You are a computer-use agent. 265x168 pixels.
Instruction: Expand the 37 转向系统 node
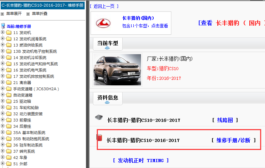point(2,151)
